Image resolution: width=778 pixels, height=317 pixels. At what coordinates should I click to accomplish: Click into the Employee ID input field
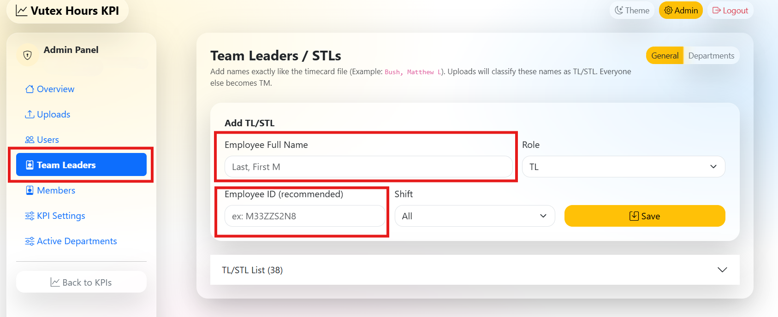[x=304, y=216]
